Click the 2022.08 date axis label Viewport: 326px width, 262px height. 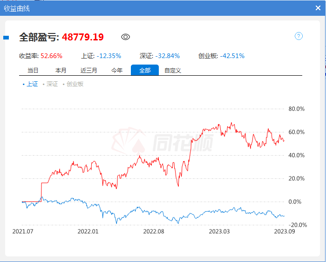point(154,231)
